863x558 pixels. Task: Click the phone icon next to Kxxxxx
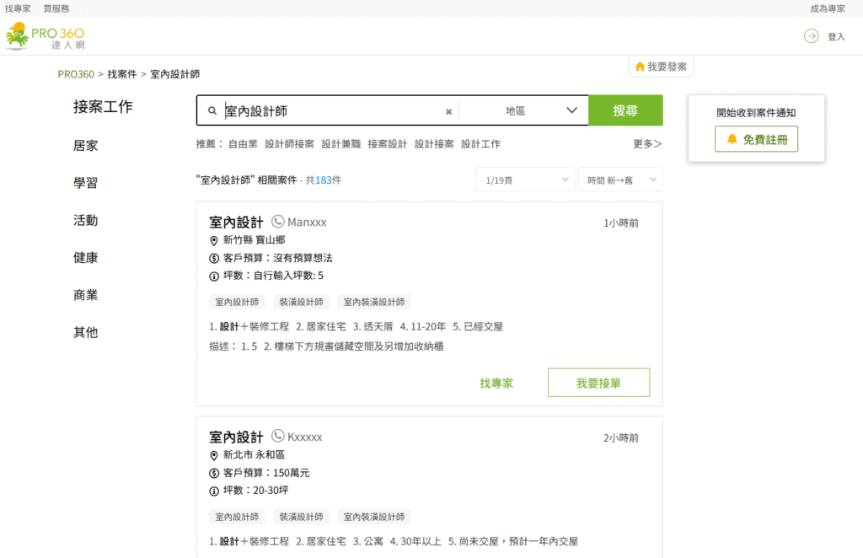pyautogui.click(x=278, y=437)
